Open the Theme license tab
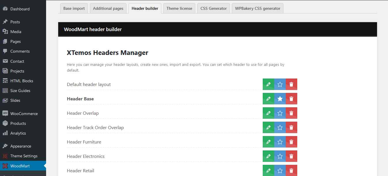Image resolution: width=388 pixels, height=176 pixels. (179, 8)
